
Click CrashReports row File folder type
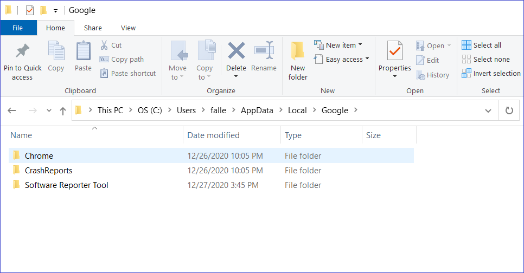[x=303, y=171]
